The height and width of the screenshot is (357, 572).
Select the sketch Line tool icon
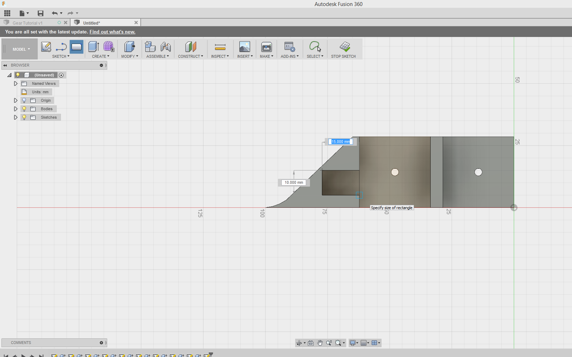click(x=61, y=47)
